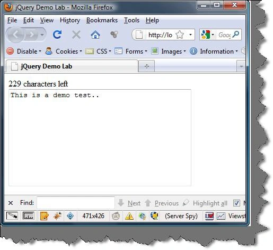Open the back/forward history dropdown arrow
Viewport: 273px width, 250px height.
42,35
